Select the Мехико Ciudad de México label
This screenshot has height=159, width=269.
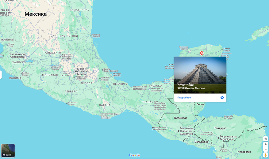[x=83, y=72]
